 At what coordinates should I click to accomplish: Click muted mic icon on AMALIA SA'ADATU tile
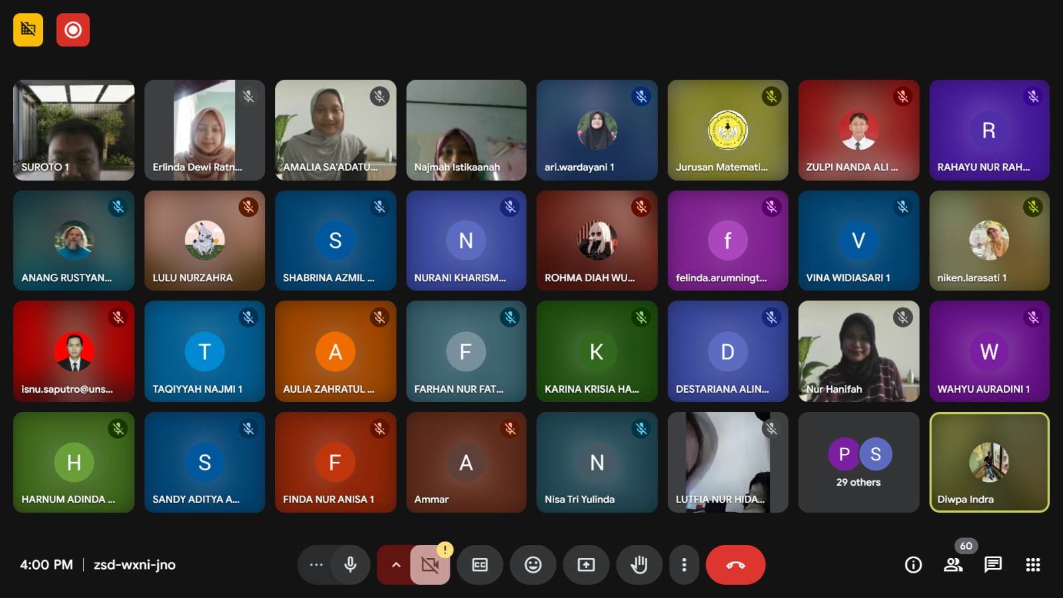[x=379, y=96]
